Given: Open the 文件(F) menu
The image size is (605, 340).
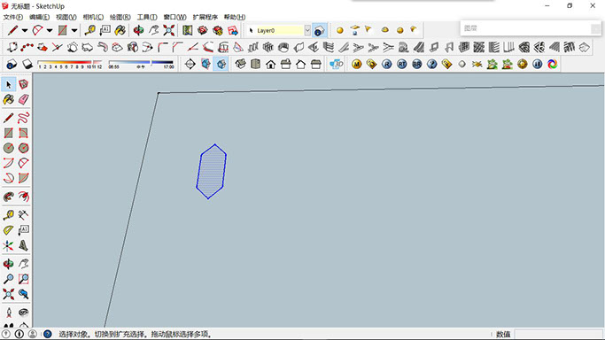Looking at the screenshot, I should [x=13, y=17].
